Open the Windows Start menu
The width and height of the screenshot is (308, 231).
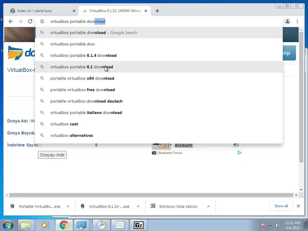(8, 225)
